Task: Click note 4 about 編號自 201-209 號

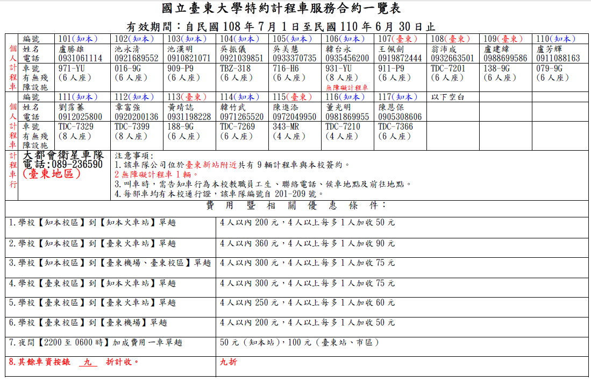Action: click(219, 194)
